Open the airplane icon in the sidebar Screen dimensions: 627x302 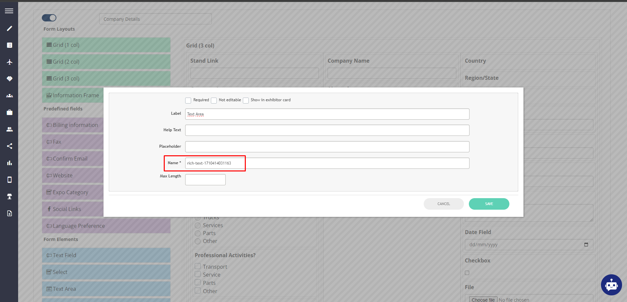click(9, 62)
